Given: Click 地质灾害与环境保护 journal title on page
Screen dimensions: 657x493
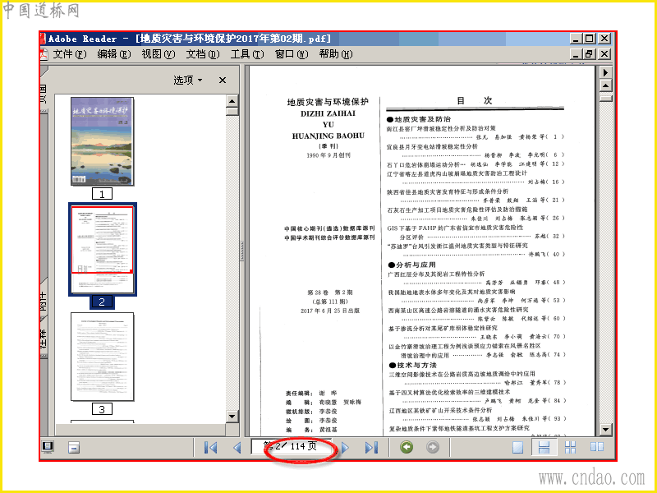Looking at the screenshot, I should point(328,102).
